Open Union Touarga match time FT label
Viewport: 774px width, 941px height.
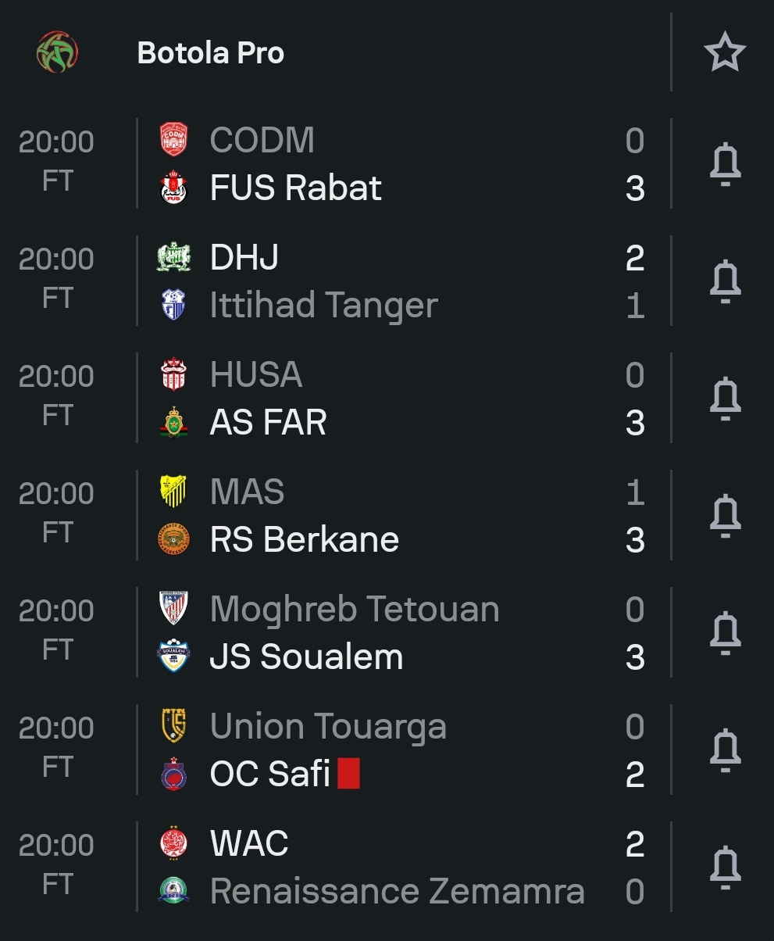[57, 767]
